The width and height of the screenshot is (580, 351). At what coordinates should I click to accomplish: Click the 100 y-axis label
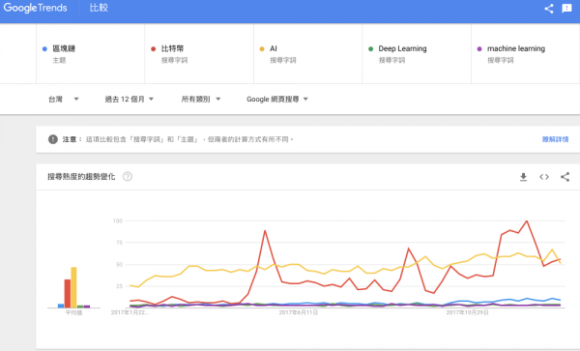point(118,220)
